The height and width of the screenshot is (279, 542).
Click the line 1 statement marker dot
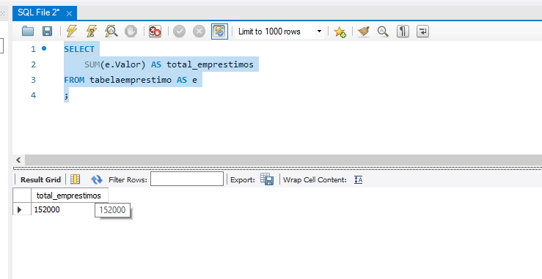(44, 48)
